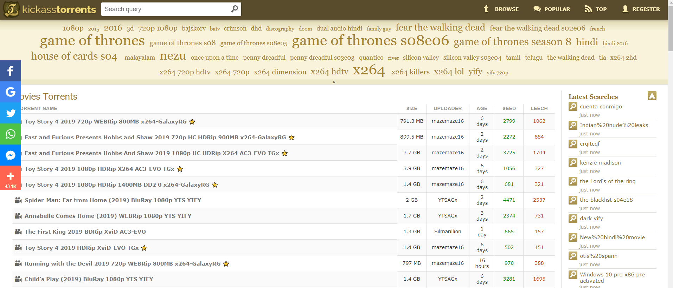Click the search icon beside cuenta conmigo
Viewport: 673px width, 288px height.
[573, 107]
